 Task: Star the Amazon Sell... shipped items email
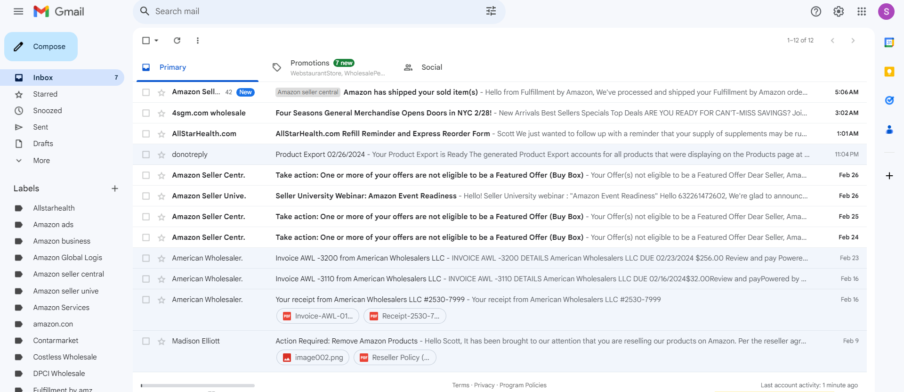[161, 92]
